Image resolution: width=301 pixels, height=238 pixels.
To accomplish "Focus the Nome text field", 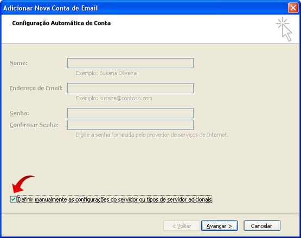I will [130, 63].
